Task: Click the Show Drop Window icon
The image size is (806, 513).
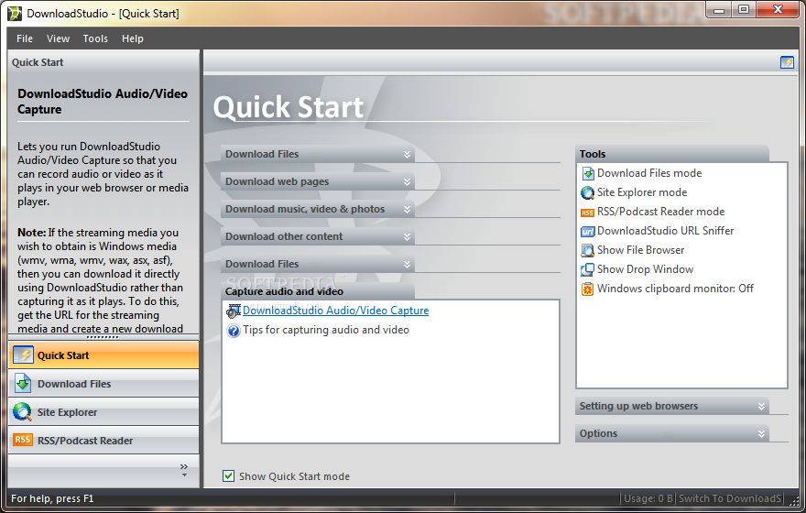Action: [587, 270]
